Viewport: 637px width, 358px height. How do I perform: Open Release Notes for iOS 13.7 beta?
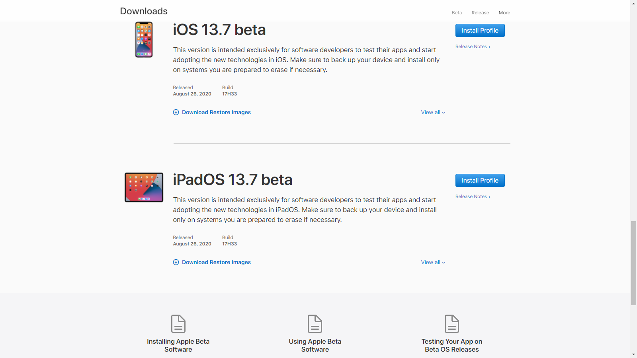(473, 47)
